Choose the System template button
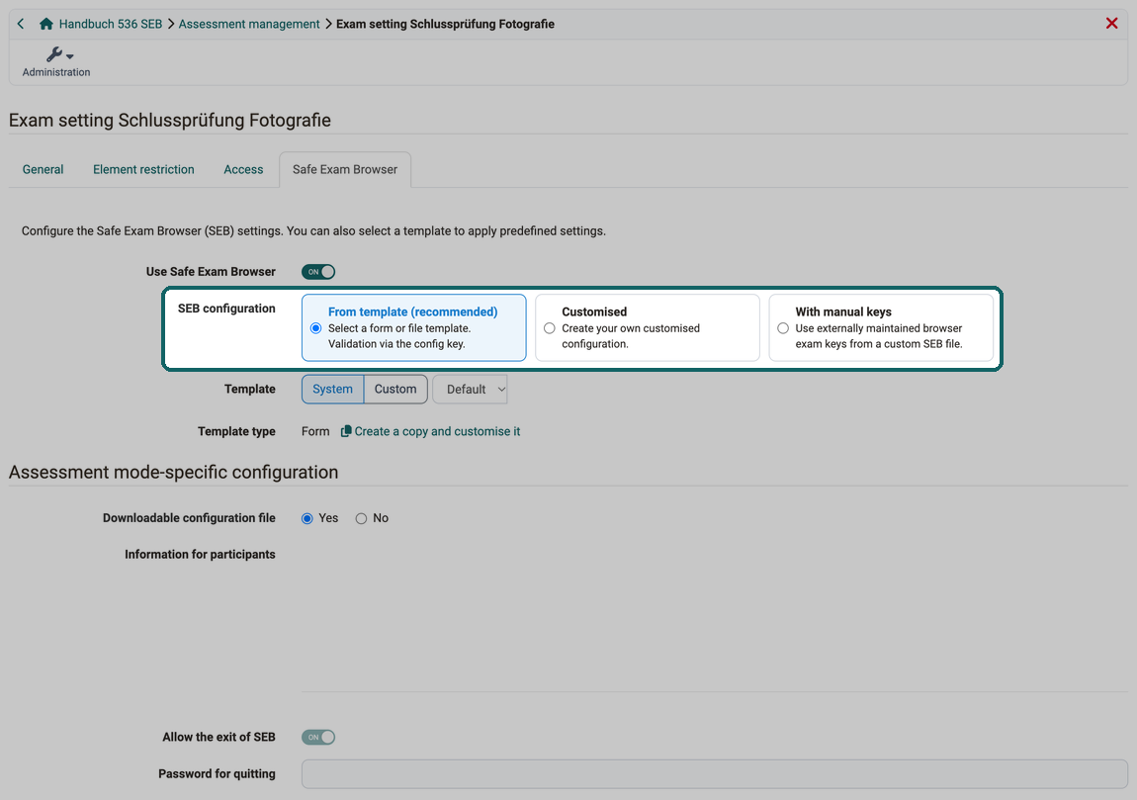 pyautogui.click(x=333, y=389)
